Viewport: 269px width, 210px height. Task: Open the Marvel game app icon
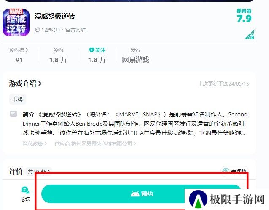click(16, 22)
